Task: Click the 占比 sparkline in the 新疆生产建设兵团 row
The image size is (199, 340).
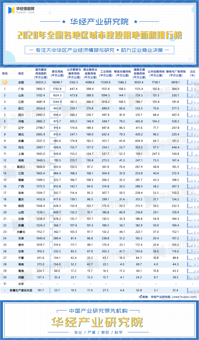Action: click(193, 290)
